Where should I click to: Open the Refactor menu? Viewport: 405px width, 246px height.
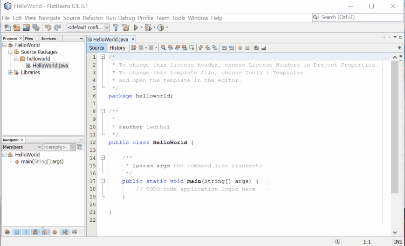tap(93, 18)
